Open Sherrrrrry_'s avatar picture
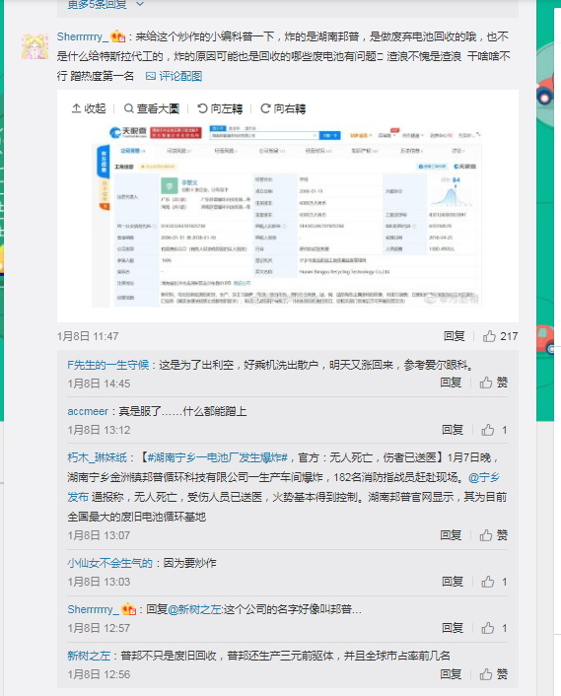 point(35,46)
